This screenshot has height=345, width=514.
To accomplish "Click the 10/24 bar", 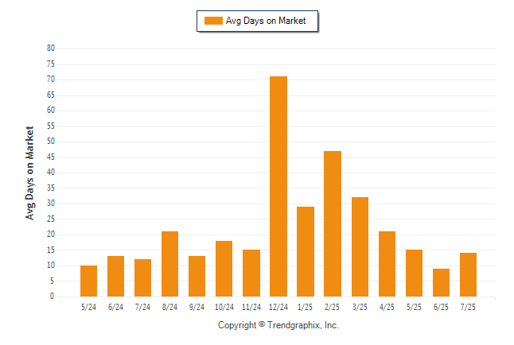I will coord(224,269).
